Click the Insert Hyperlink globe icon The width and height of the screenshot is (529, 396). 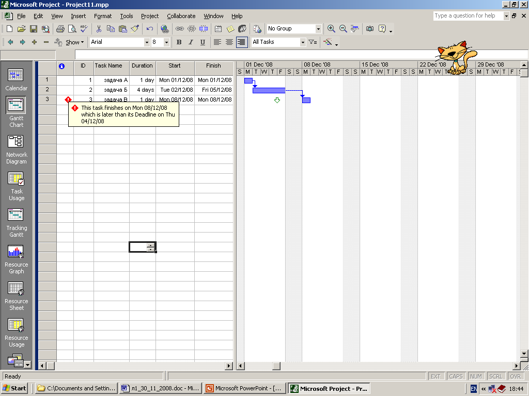[165, 29]
